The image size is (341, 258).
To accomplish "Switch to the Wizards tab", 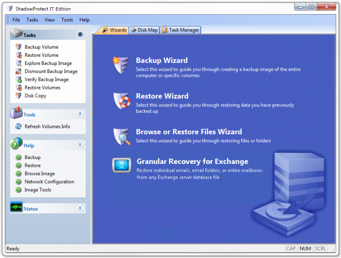I will pyautogui.click(x=114, y=30).
